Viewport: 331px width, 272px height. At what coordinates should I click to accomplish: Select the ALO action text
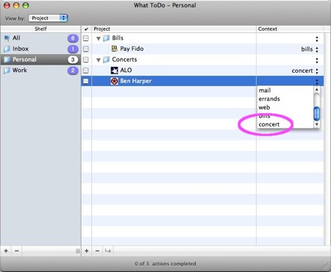point(126,71)
